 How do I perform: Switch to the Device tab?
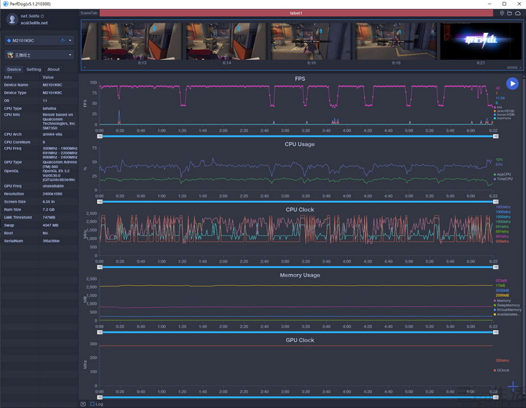14,70
